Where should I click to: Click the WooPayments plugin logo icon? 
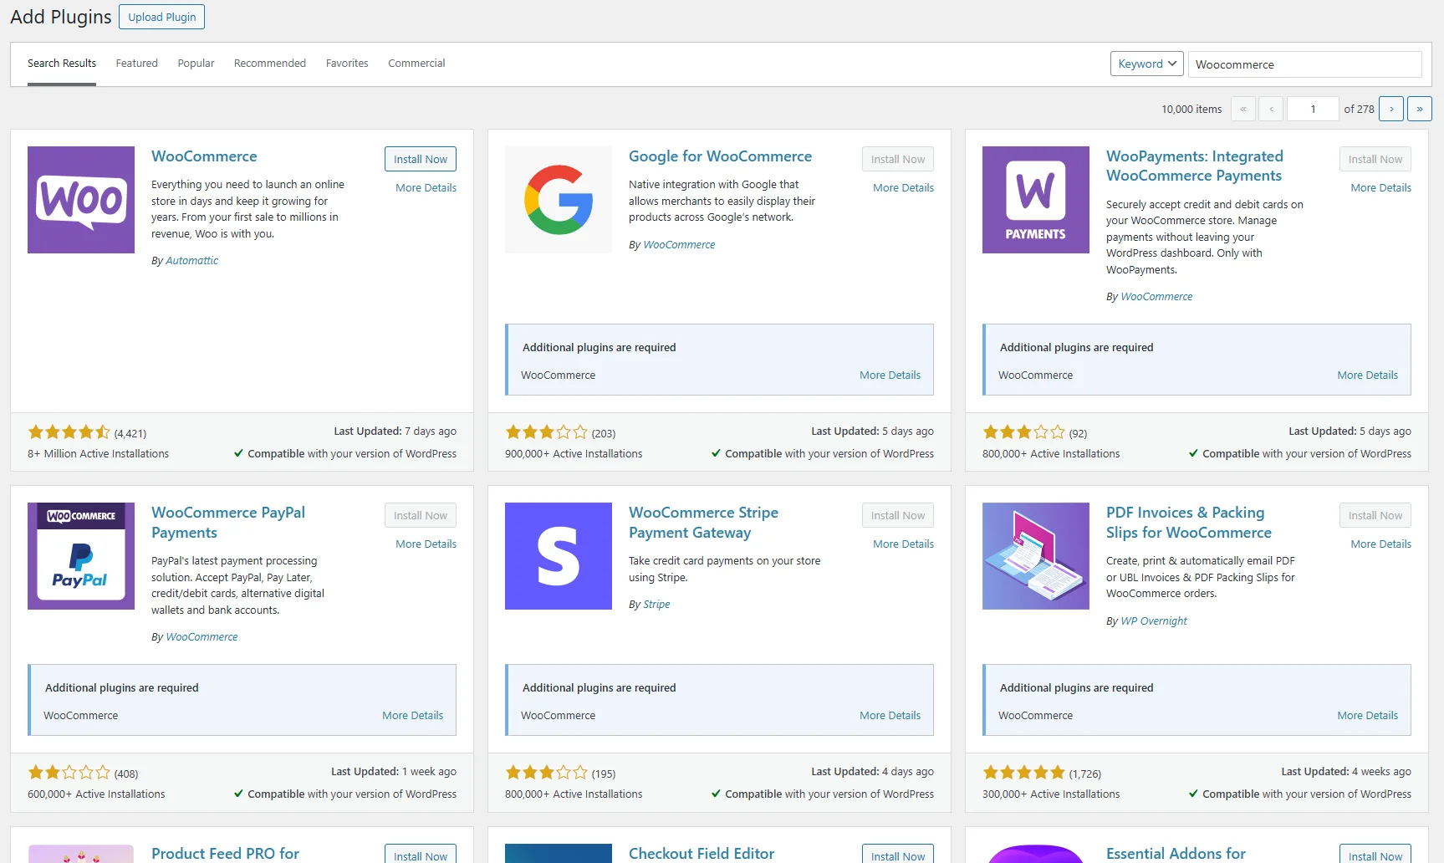[1036, 200]
